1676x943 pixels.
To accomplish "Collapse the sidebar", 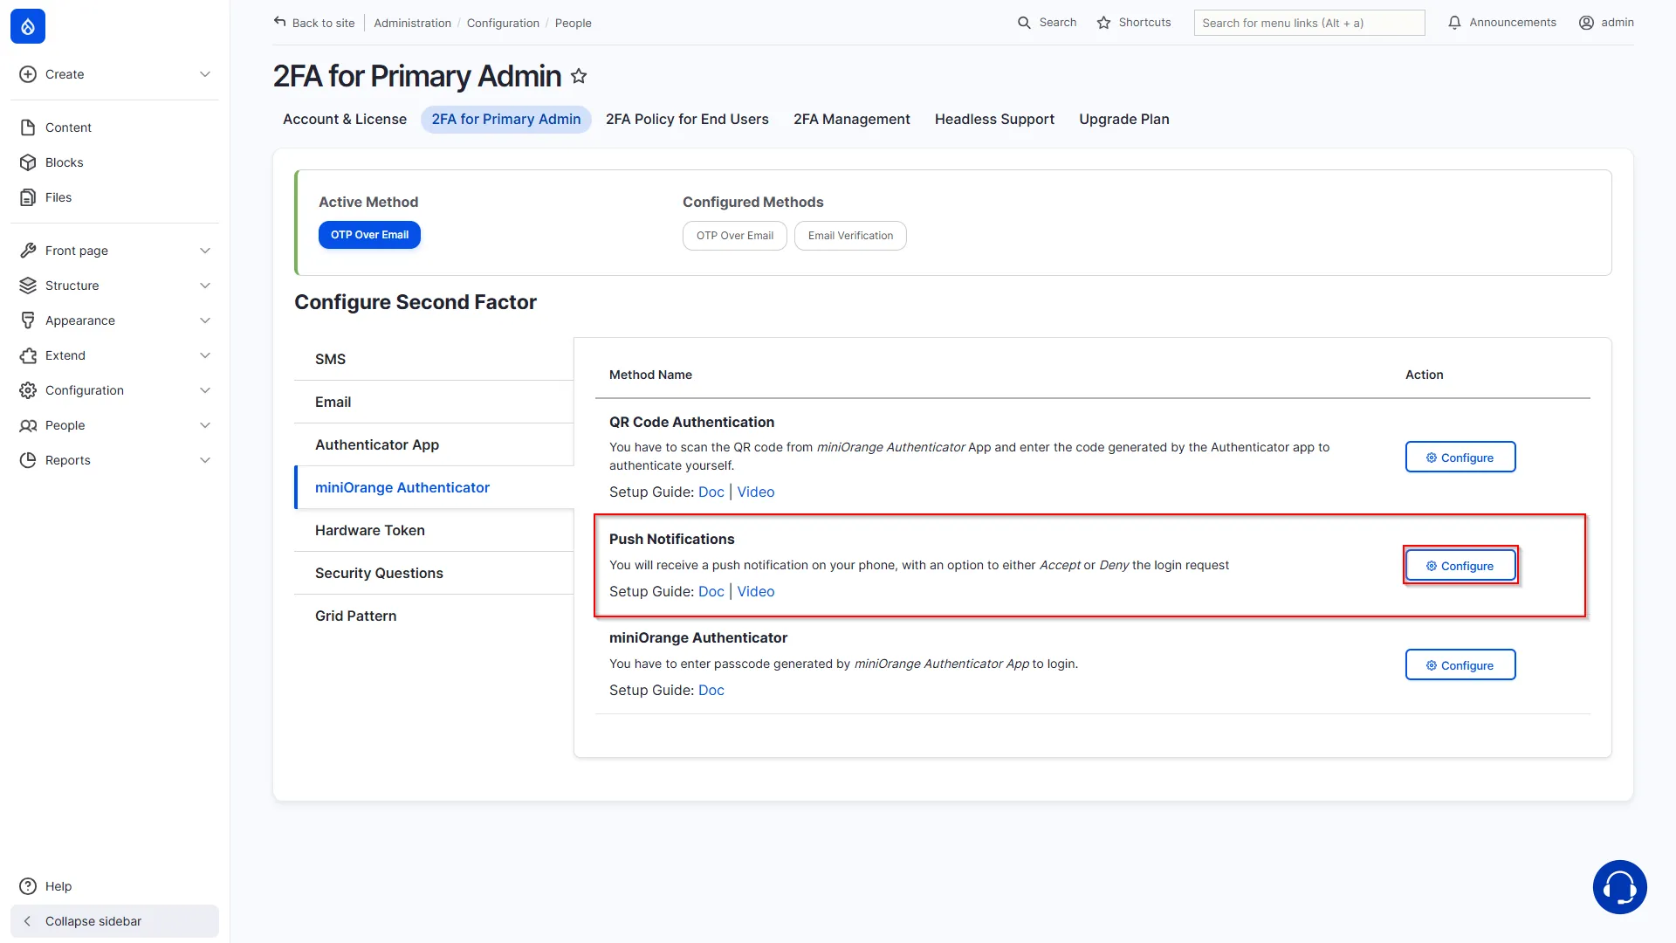I will click(x=114, y=921).
